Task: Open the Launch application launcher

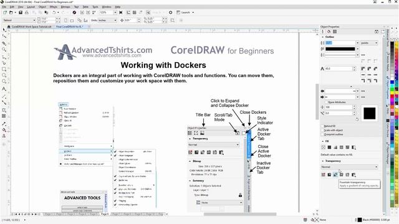Action: point(185,12)
